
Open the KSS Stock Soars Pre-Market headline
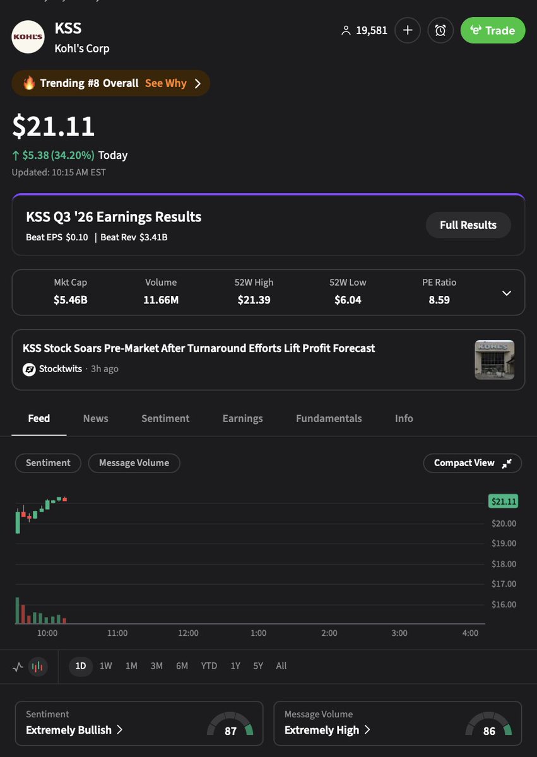coord(199,348)
